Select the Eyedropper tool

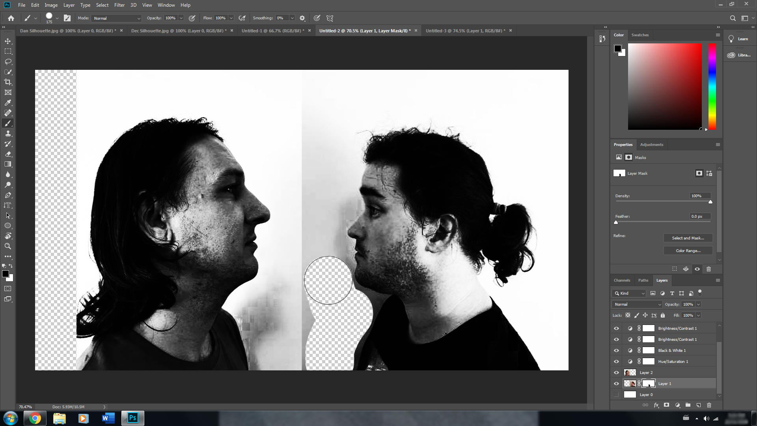8,103
